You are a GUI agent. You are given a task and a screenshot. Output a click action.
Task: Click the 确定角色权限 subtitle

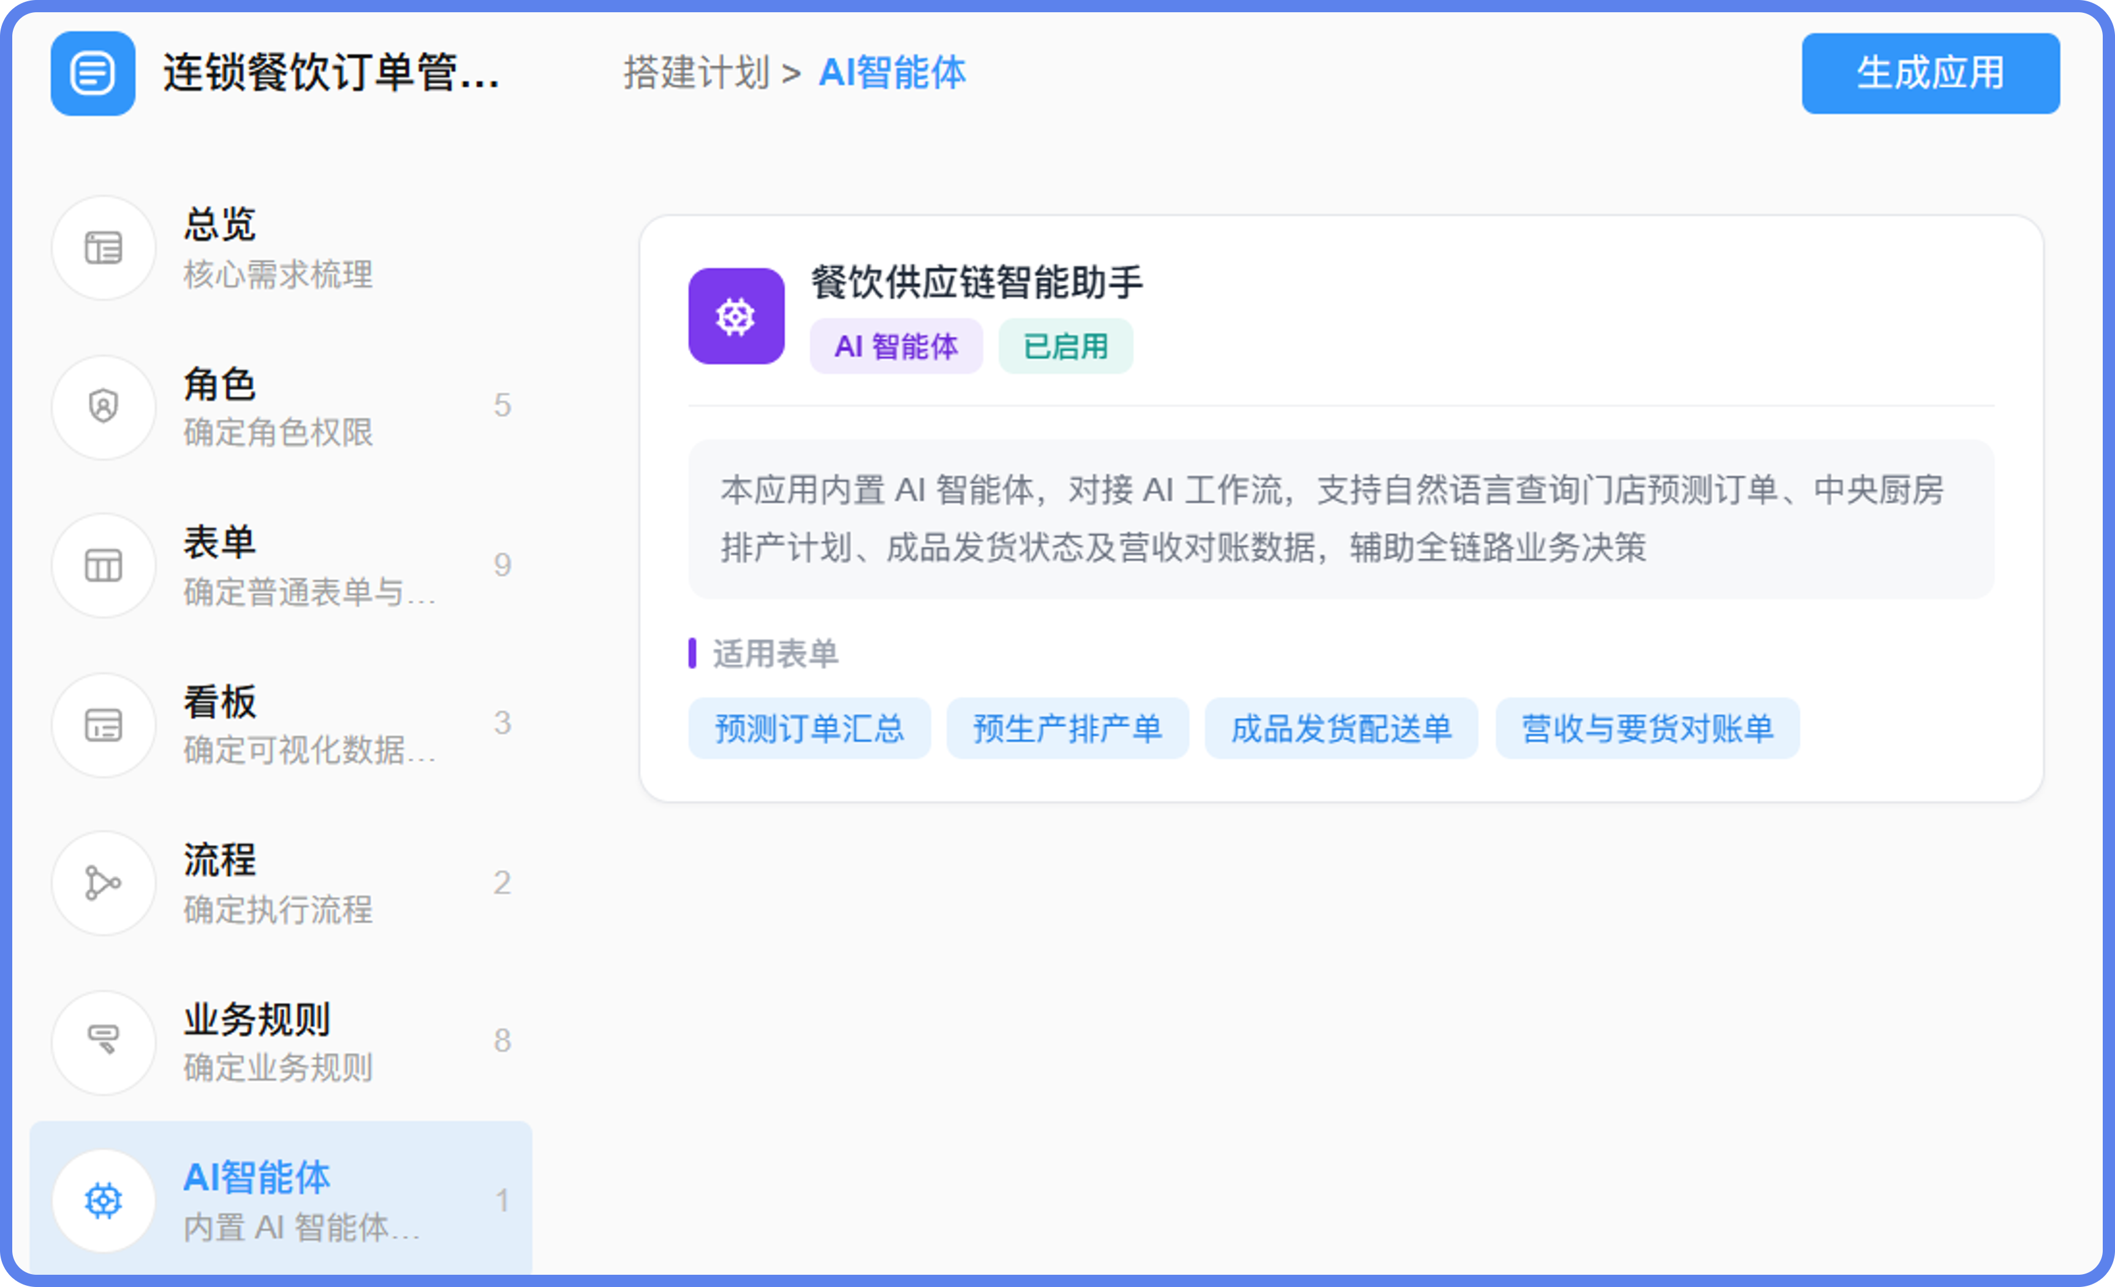pos(278,432)
